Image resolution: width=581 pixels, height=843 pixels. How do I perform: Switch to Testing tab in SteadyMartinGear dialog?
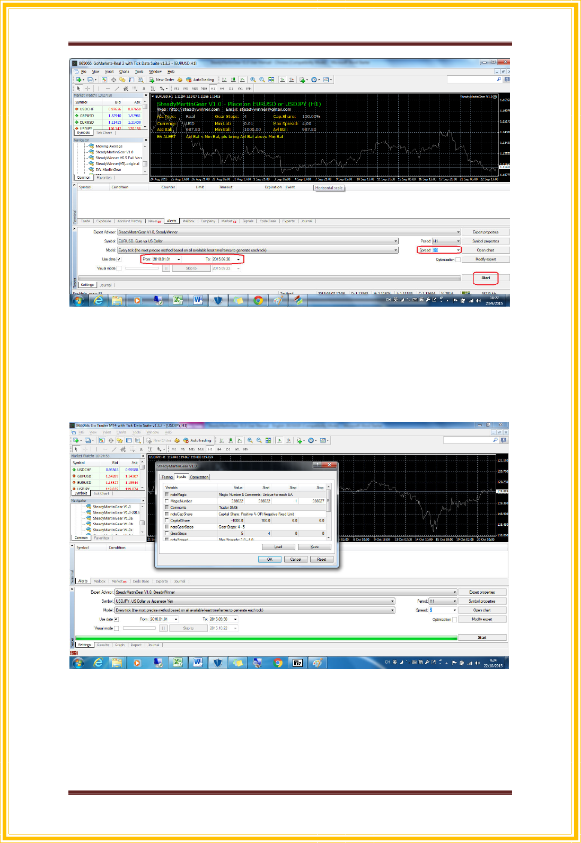(x=167, y=477)
